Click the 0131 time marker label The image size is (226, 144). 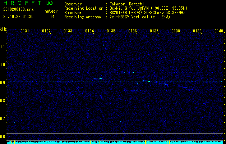25,31
